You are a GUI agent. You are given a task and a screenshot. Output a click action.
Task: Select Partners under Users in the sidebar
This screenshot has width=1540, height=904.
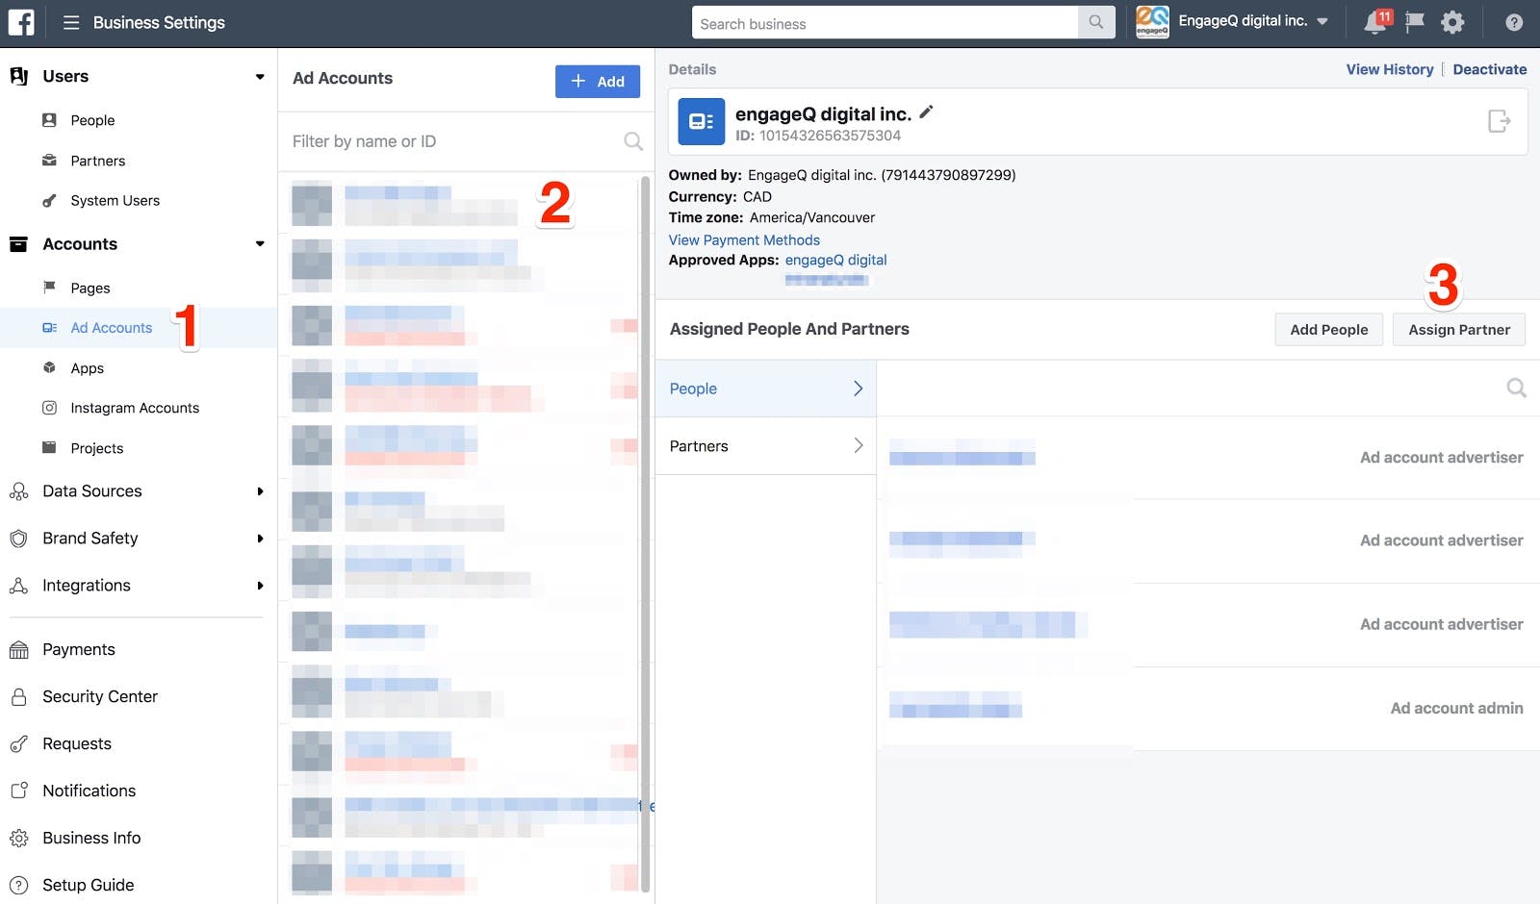[97, 161]
